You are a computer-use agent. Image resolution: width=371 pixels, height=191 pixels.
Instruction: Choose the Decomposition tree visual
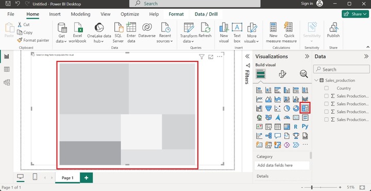[268, 136]
